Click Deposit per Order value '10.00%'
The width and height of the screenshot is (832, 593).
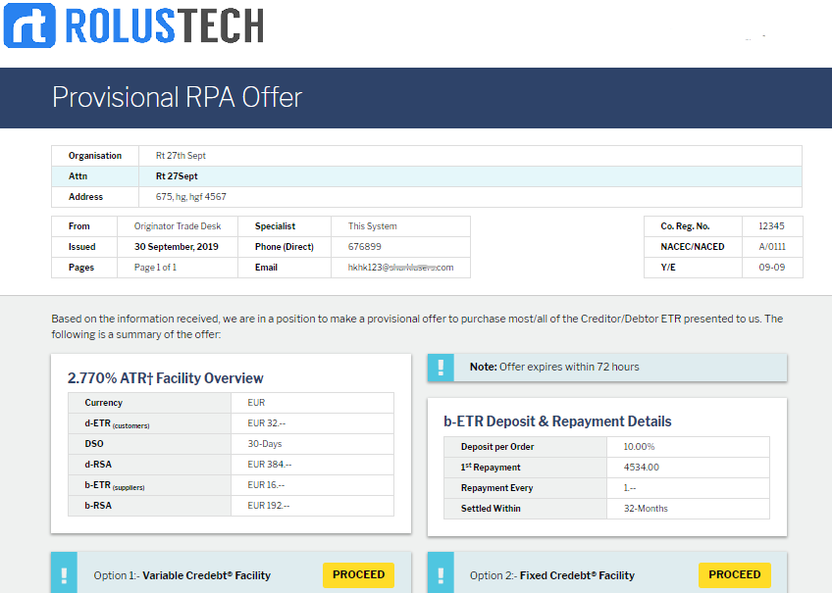[x=639, y=447]
